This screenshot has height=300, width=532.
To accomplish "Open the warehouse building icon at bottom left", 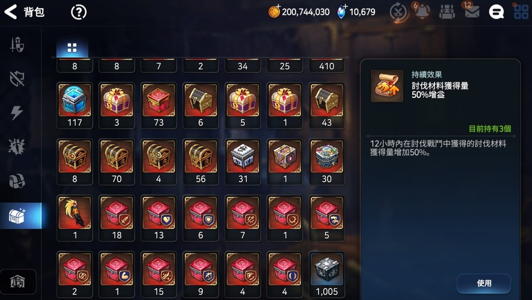I will 18,282.
